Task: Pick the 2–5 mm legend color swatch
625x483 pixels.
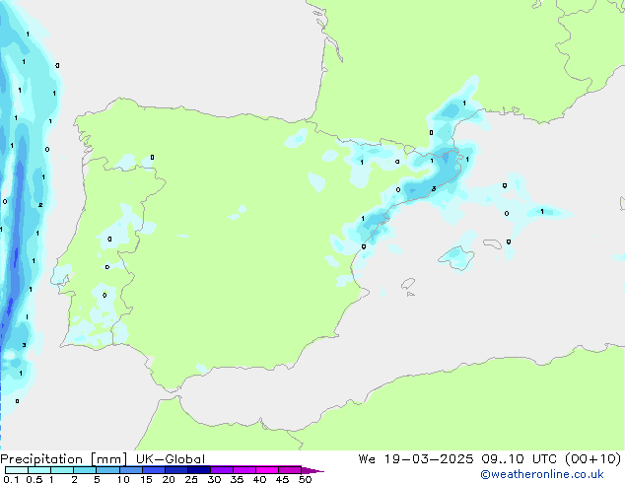Action: 85,470
